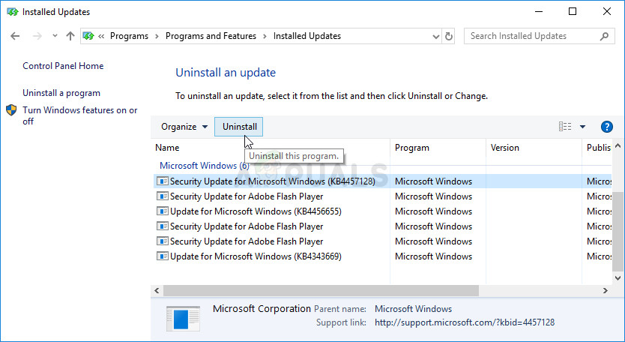Open the Help question mark icon
625x342 pixels.
pyautogui.click(x=607, y=127)
